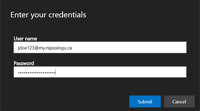Click the masked password dots

click(x=35, y=72)
